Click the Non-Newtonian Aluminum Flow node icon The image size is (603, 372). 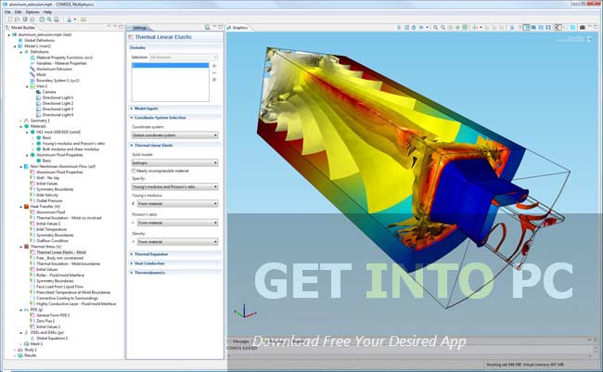click(x=27, y=166)
